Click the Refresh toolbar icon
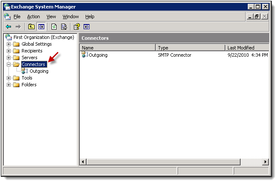The image size is (279, 184). [54, 27]
